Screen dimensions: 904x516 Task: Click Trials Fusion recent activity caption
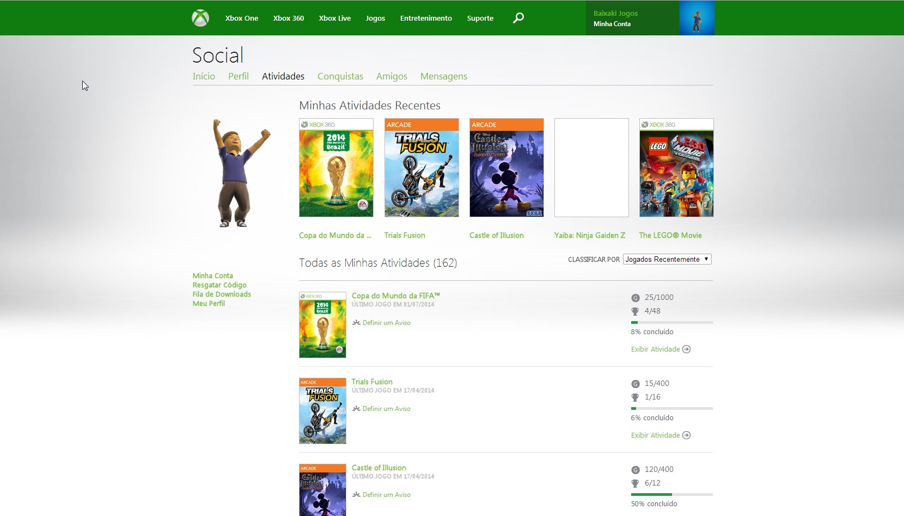[405, 235]
